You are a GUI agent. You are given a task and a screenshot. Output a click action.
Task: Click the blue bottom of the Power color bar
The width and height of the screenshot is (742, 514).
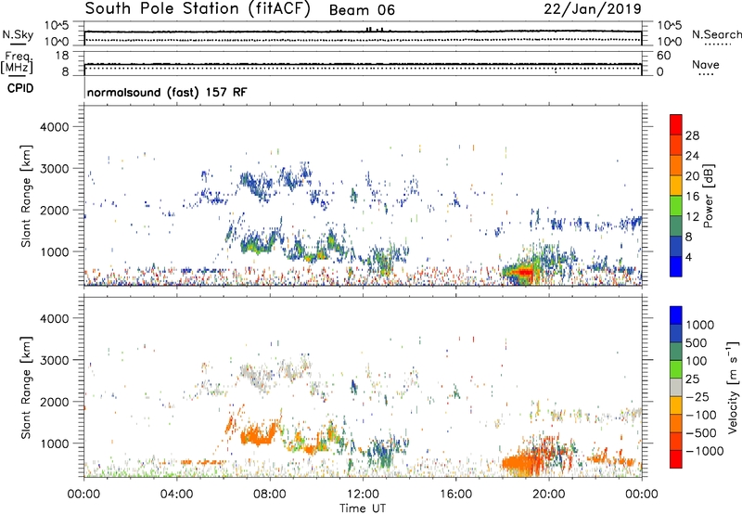point(676,266)
